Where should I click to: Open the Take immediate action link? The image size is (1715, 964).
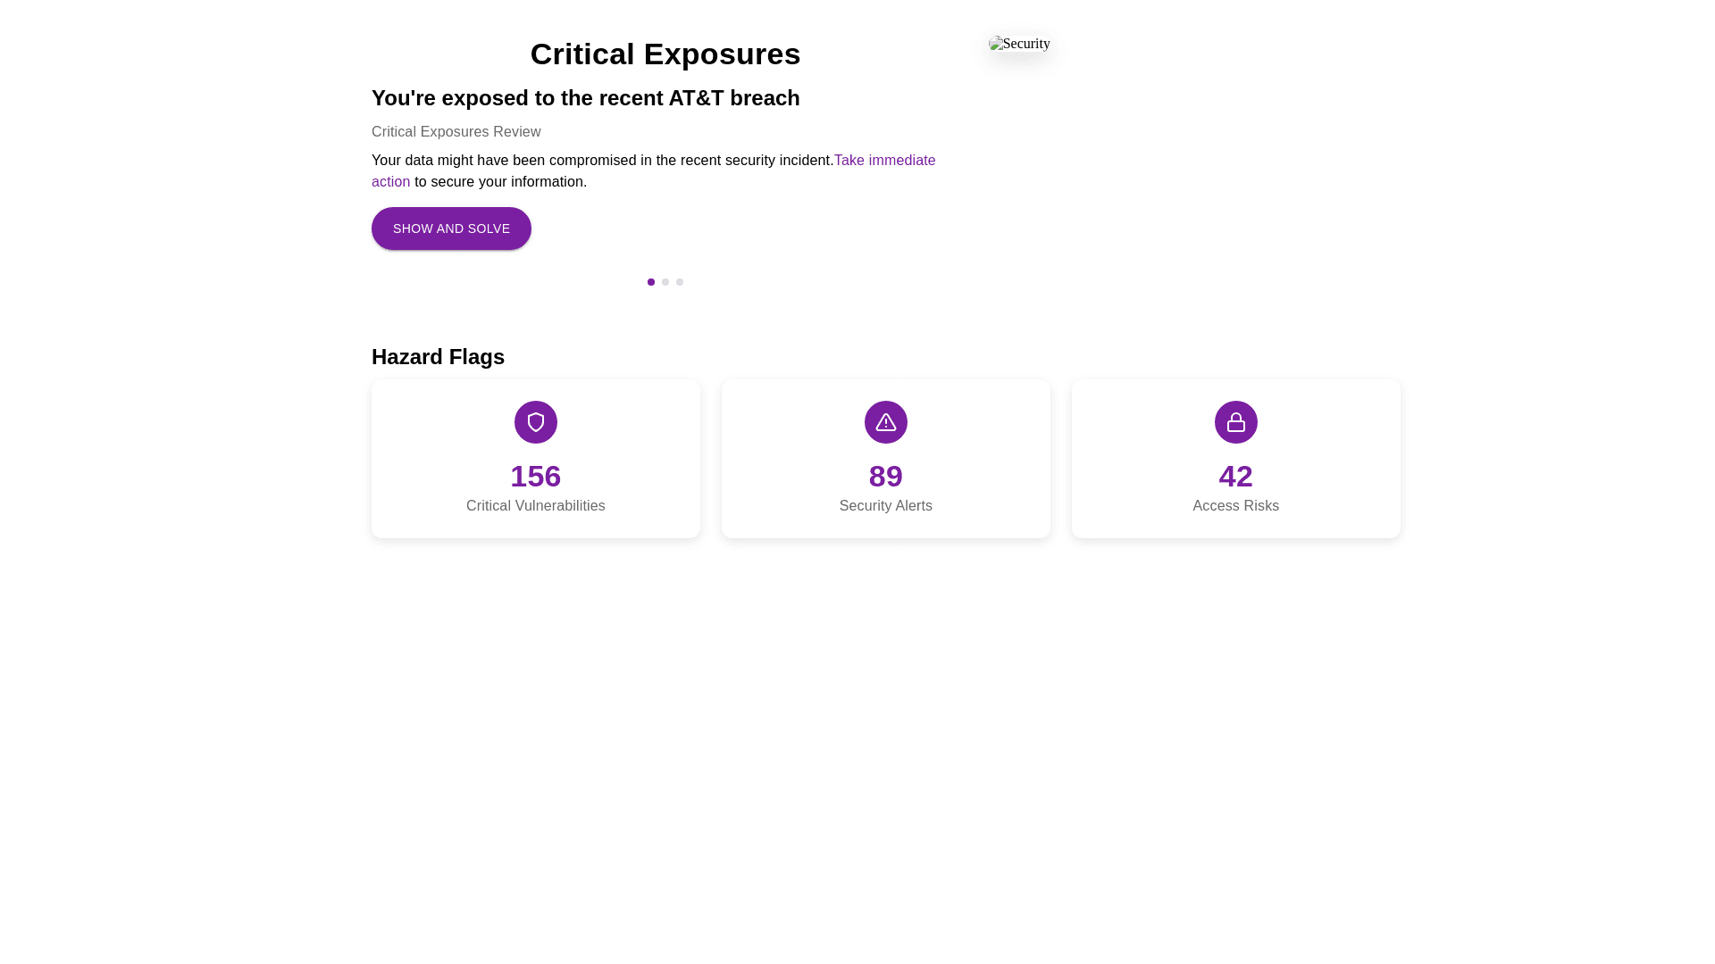[x=884, y=160]
